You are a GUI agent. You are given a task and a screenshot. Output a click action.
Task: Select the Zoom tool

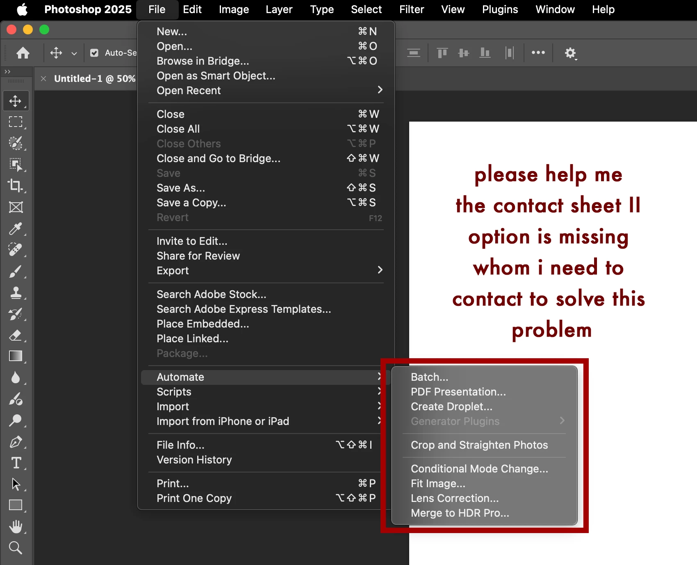click(16, 548)
